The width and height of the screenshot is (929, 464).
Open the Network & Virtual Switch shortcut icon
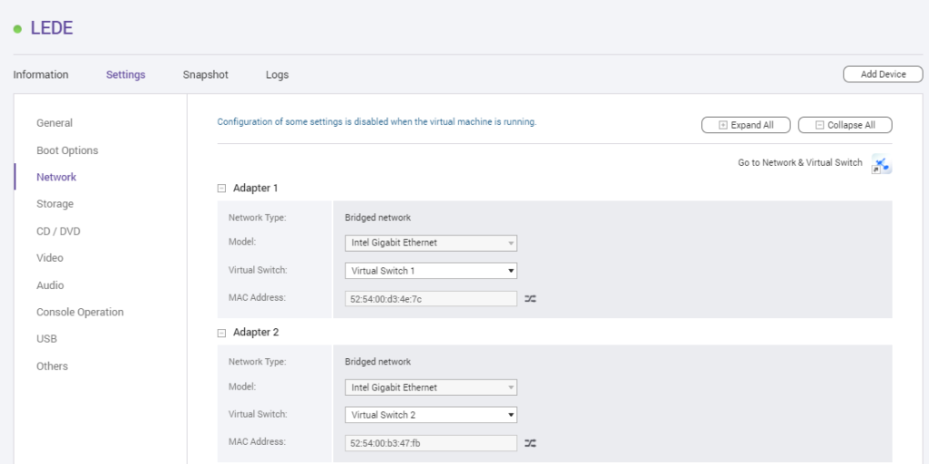(x=882, y=165)
